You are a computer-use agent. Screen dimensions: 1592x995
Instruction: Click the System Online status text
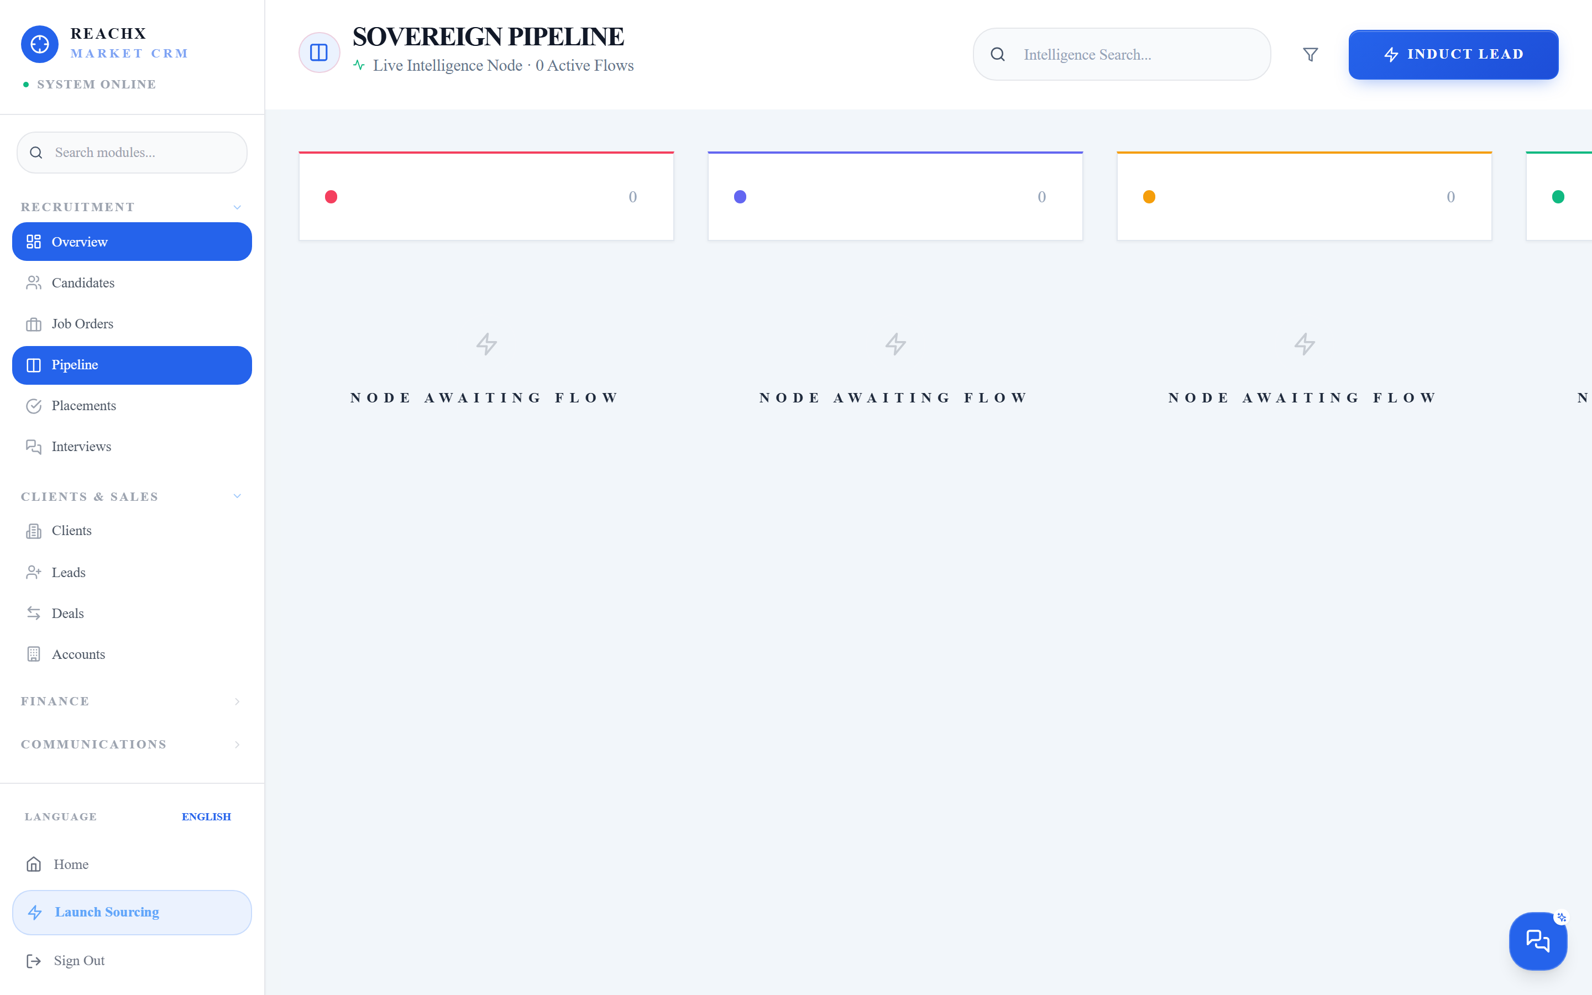click(97, 84)
